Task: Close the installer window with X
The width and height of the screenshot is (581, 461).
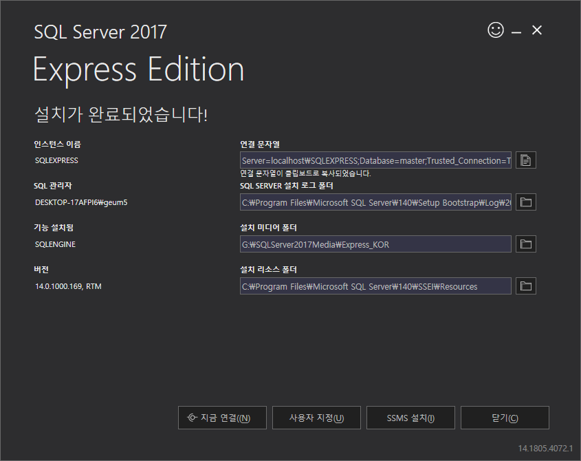Action: tap(537, 30)
